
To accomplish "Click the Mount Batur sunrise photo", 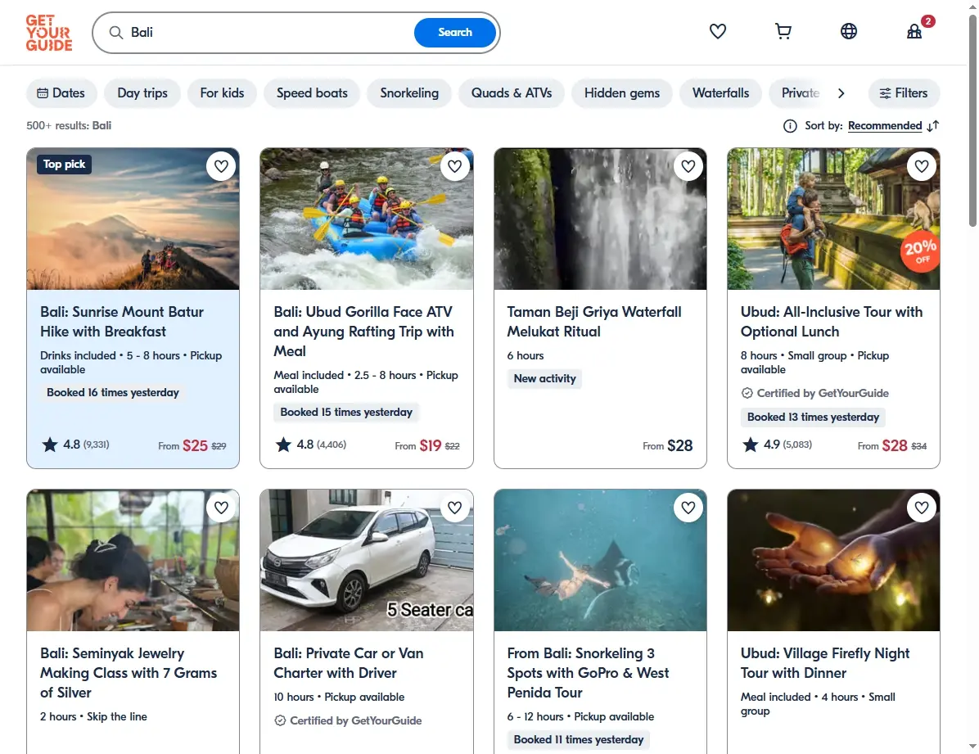I will click(133, 219).
